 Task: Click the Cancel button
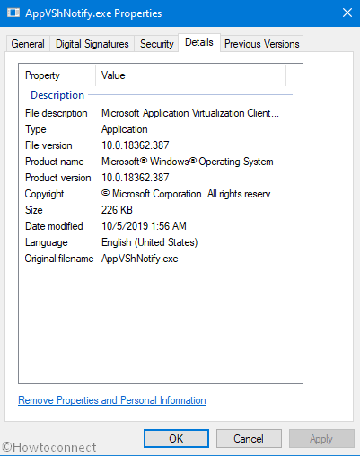[249, 438]
